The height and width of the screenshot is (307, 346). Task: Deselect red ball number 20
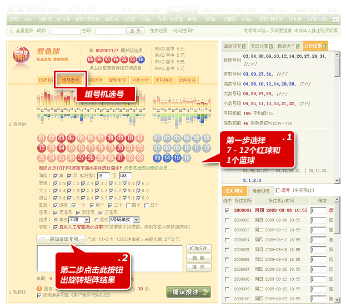coord(121,148)
